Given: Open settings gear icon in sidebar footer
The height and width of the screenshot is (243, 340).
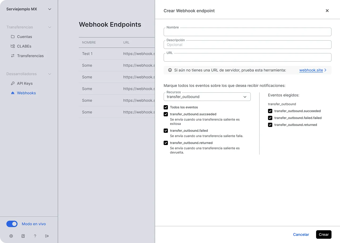Looking at the screenshot, I should point(11,236).
